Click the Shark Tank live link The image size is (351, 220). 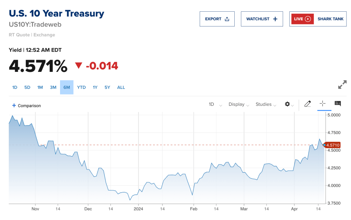point(330,19)
